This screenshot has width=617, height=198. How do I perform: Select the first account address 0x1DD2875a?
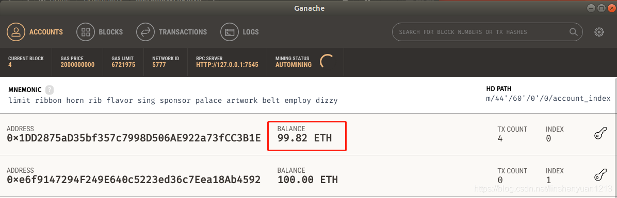click(x=134, y=138)
